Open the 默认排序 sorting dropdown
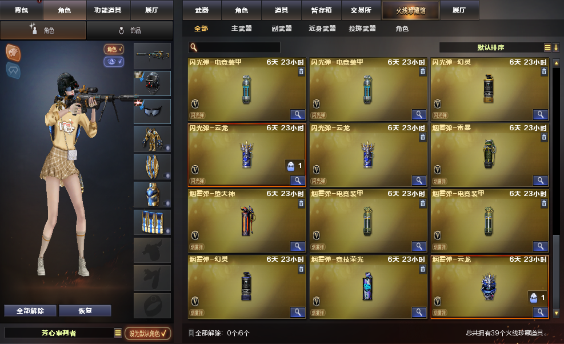This screenshot has width=564, height=344. (x=491, y=47)
